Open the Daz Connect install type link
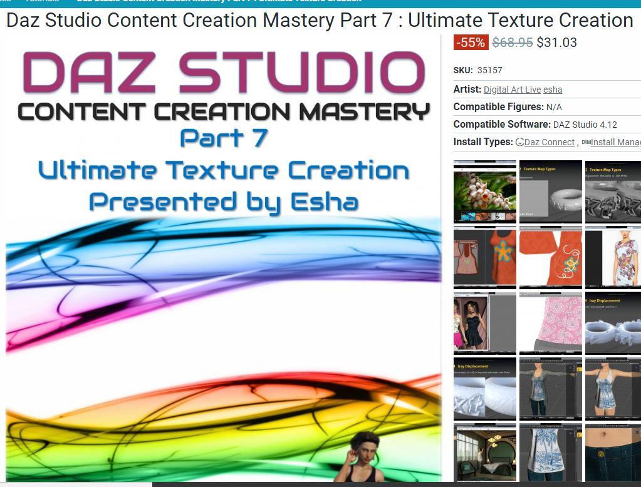Image resolution: width=641 pixels, height=487 pixels. click(x=549, y=142)
